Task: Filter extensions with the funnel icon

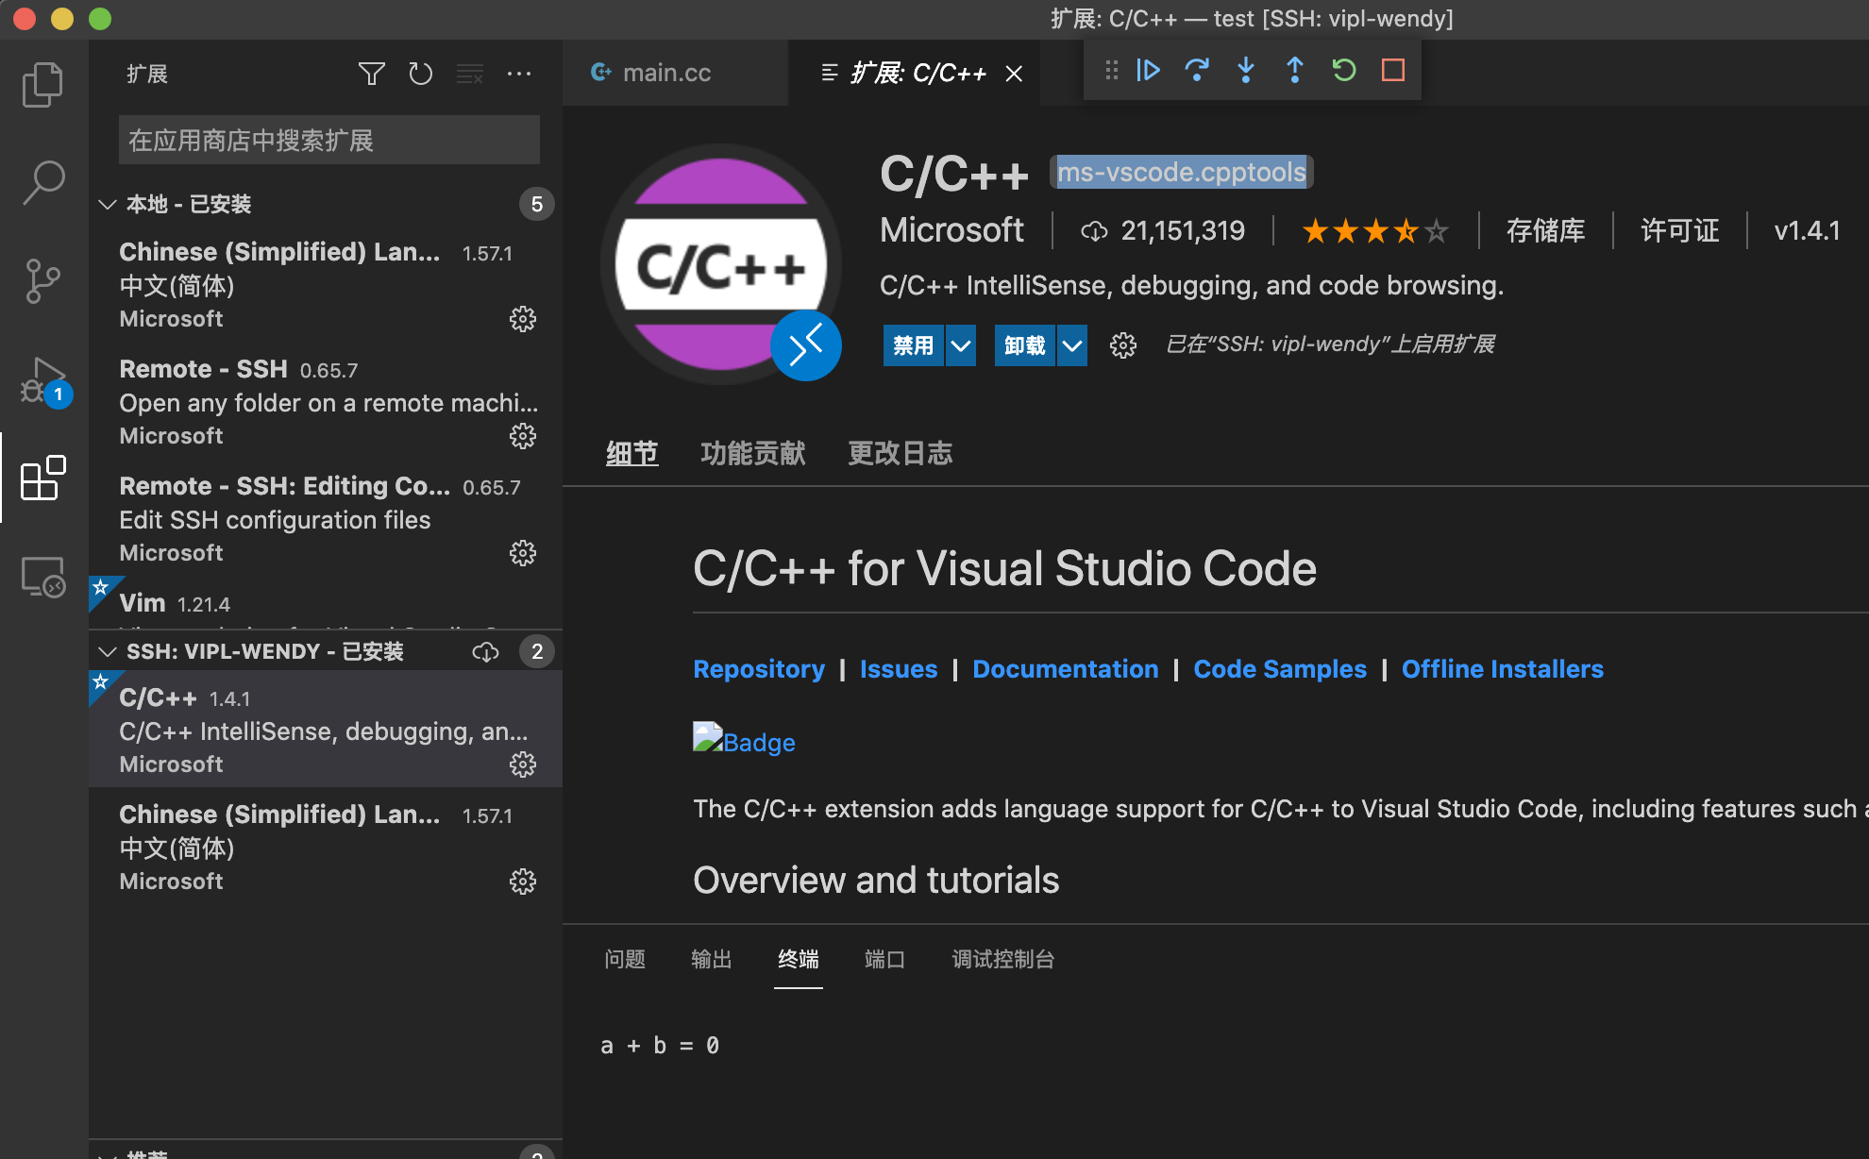Action: coord(371,74)
